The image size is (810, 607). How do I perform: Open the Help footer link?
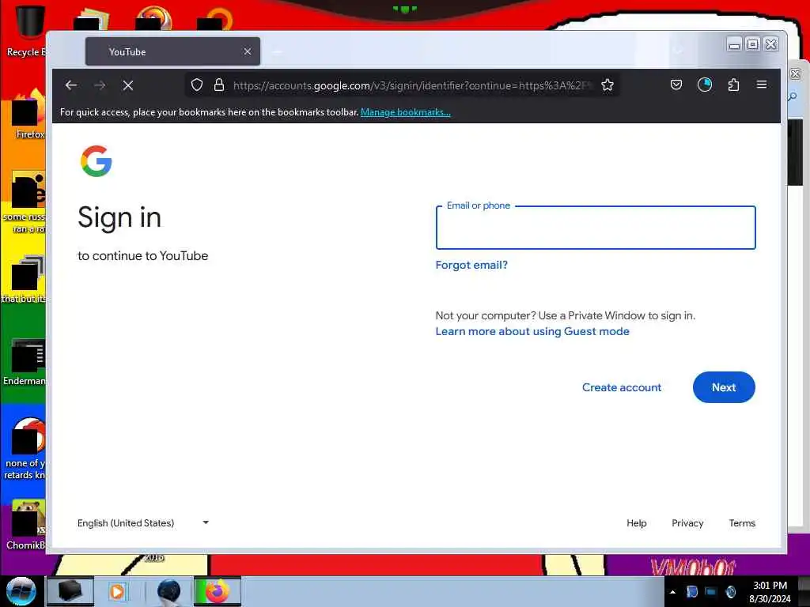coord(637,523)
